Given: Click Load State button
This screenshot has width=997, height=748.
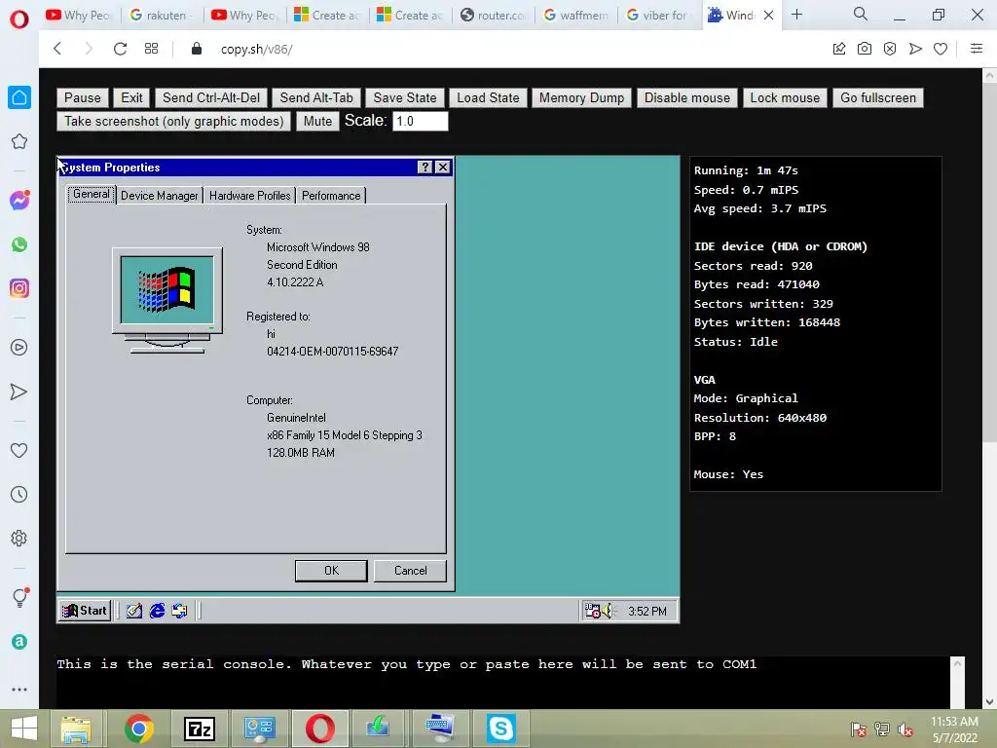Looking at the screenshot, I should pos(489,98).
